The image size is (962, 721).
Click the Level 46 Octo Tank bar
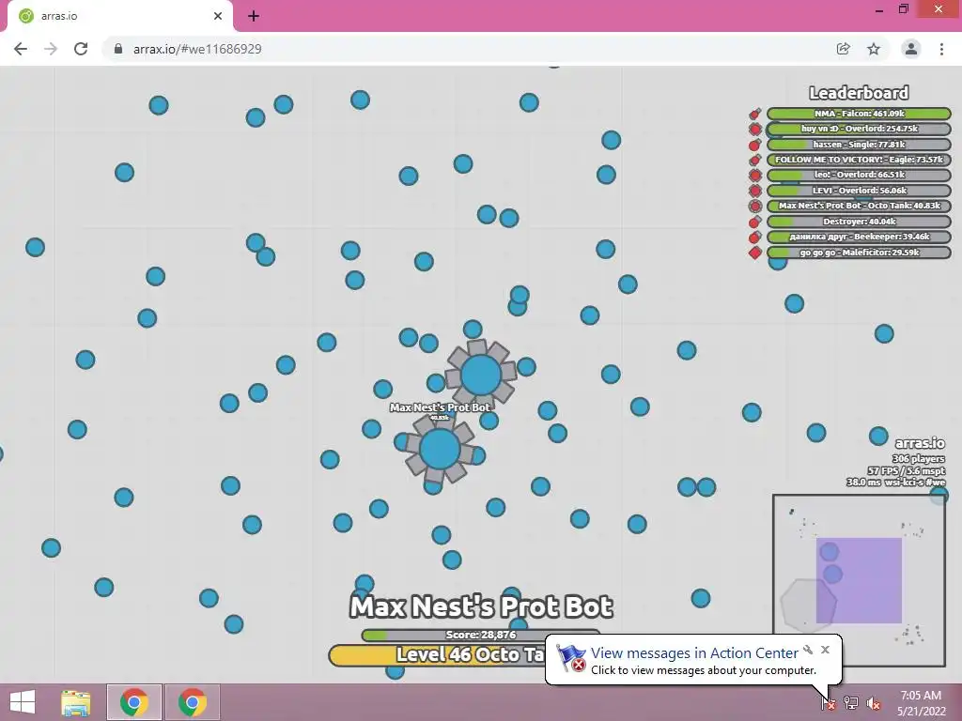(438, 654)
